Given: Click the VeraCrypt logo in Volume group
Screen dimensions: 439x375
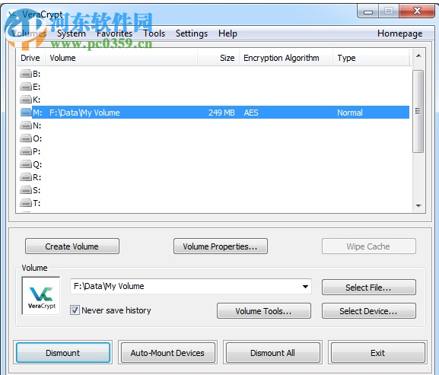Looking at the screenshot, I should coord(41,296).
